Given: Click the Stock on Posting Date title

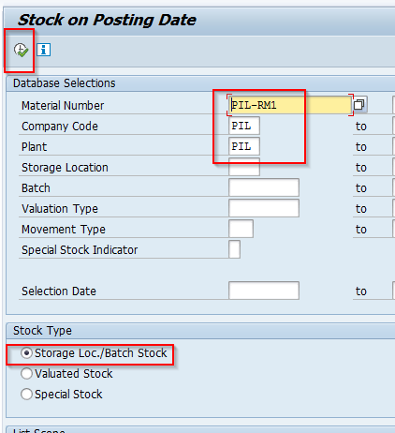Looking at the screenshot, I should (x=107, y=20).
